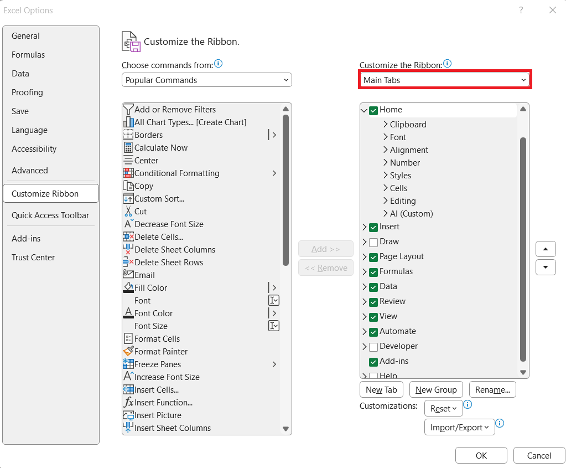Select the Freeze Panes icon
This screenshot has height=468, width=566.
[x=128, y=363]
